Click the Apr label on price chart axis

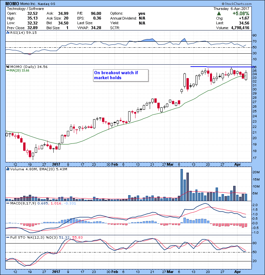238,164
